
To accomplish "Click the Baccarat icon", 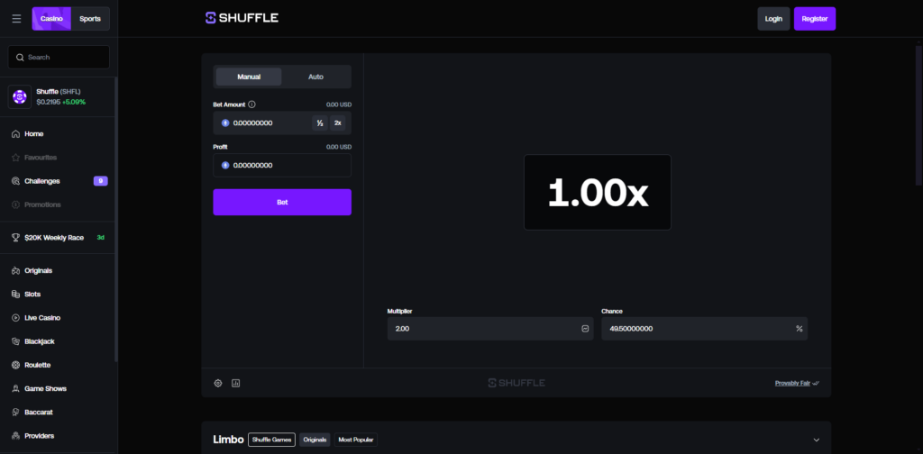I will point(16,413).
